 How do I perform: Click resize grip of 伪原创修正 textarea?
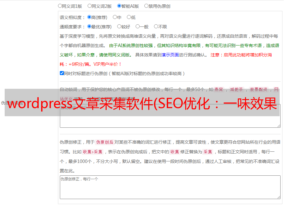click(x=279, y=197)
